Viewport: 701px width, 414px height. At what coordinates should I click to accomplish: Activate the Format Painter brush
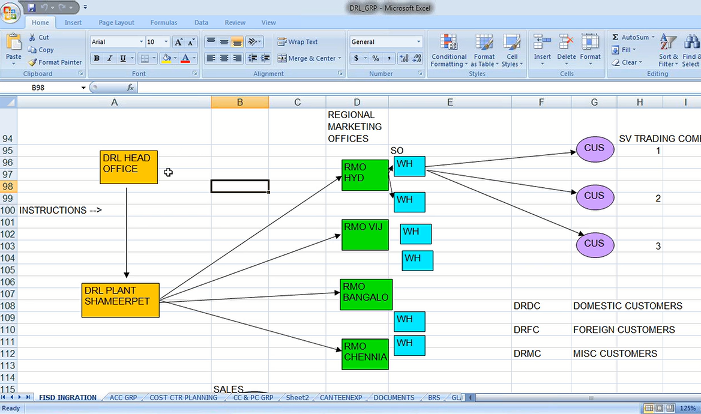coord(55,62)
